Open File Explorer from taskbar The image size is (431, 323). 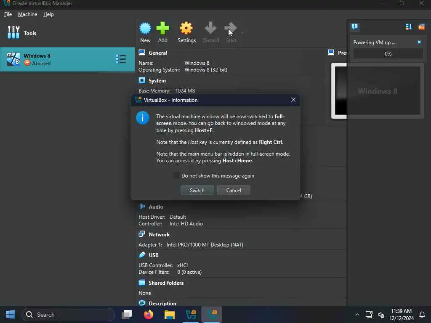pyautogui.click(x=170, y=315)
